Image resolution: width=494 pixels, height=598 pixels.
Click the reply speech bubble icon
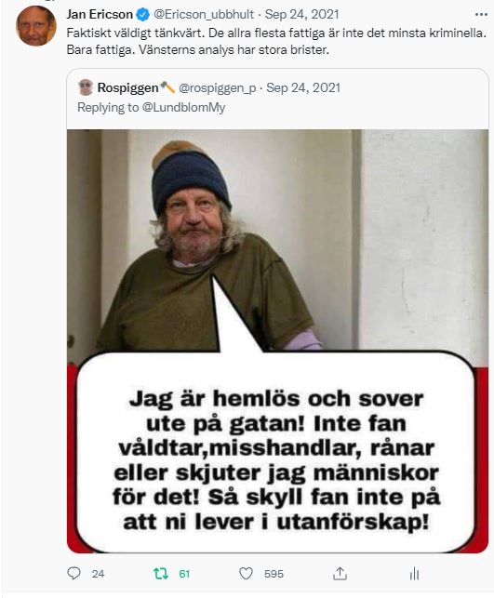coord(73,573)
